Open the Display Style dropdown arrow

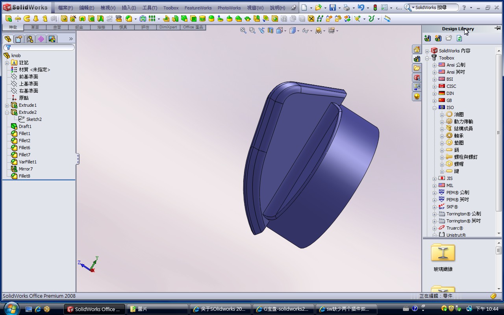tap(298, 31)
